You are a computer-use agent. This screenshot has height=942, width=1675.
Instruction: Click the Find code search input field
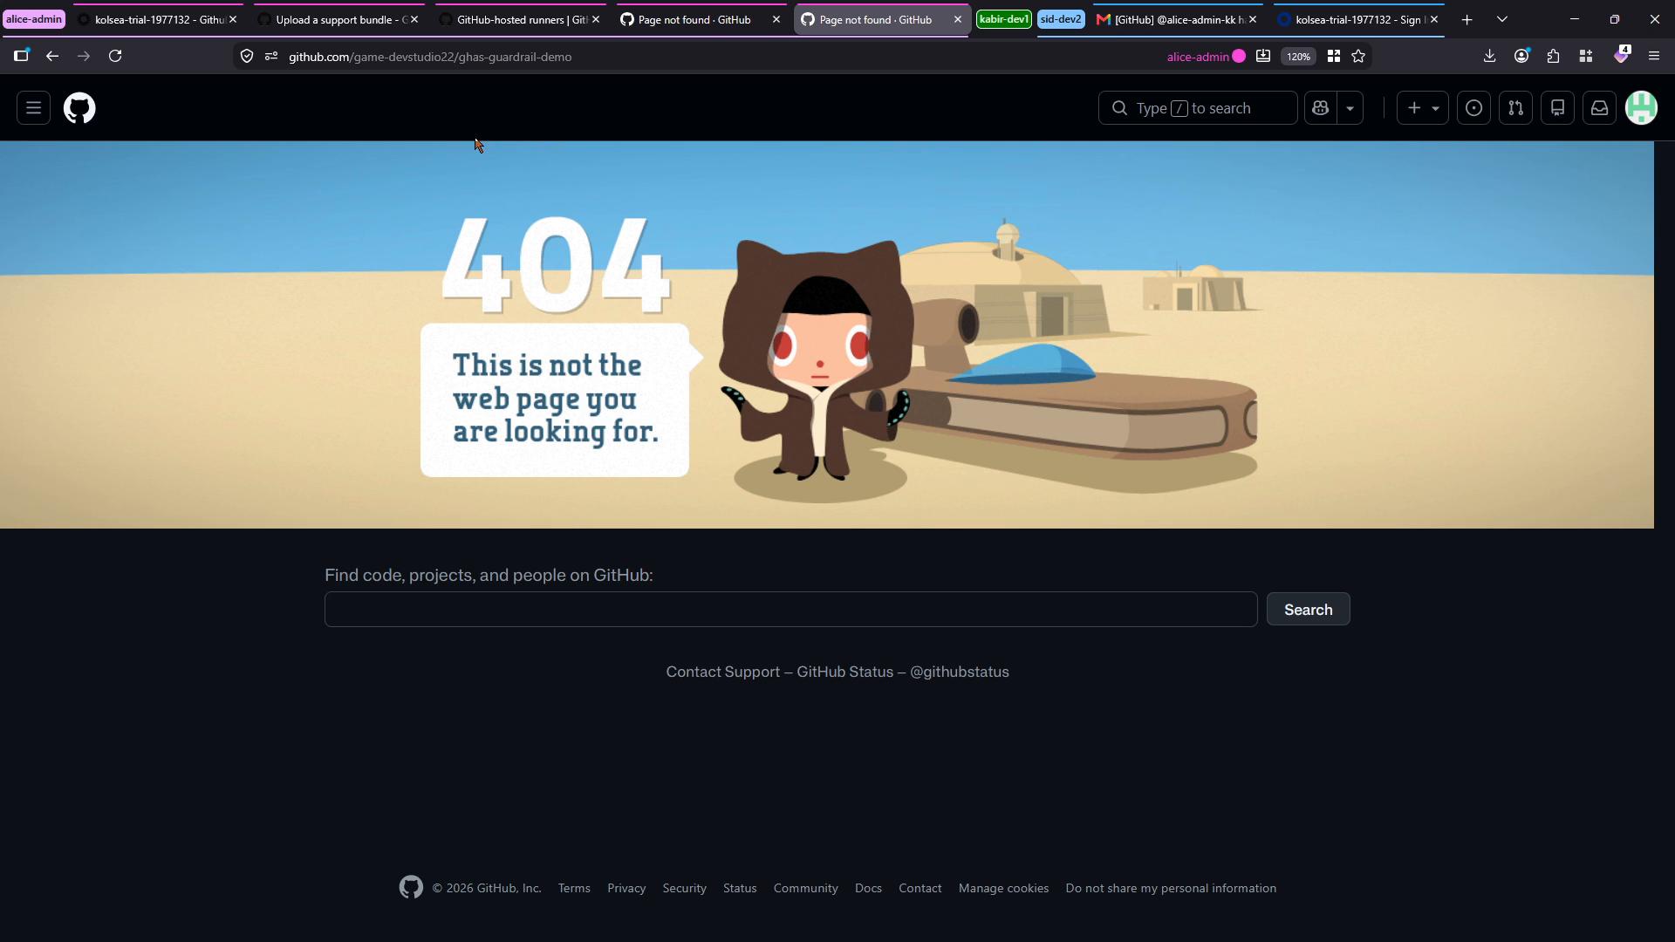790,609
